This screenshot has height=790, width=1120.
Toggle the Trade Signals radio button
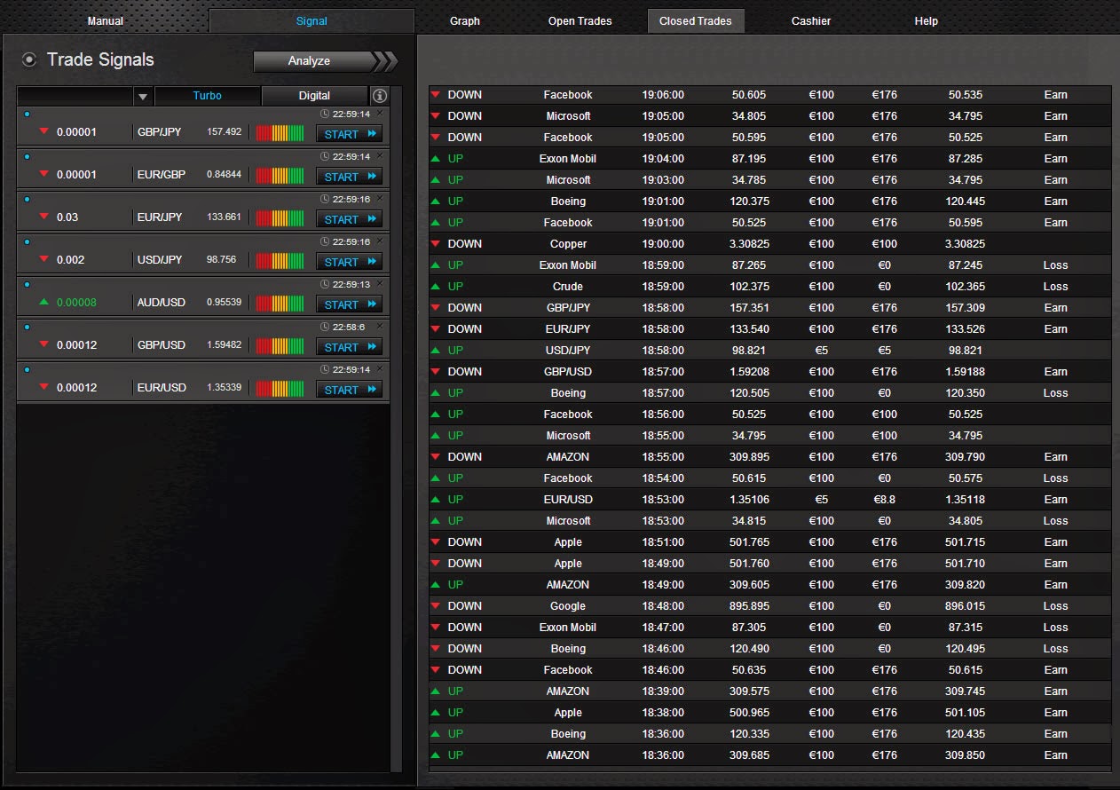click(29, 59)
